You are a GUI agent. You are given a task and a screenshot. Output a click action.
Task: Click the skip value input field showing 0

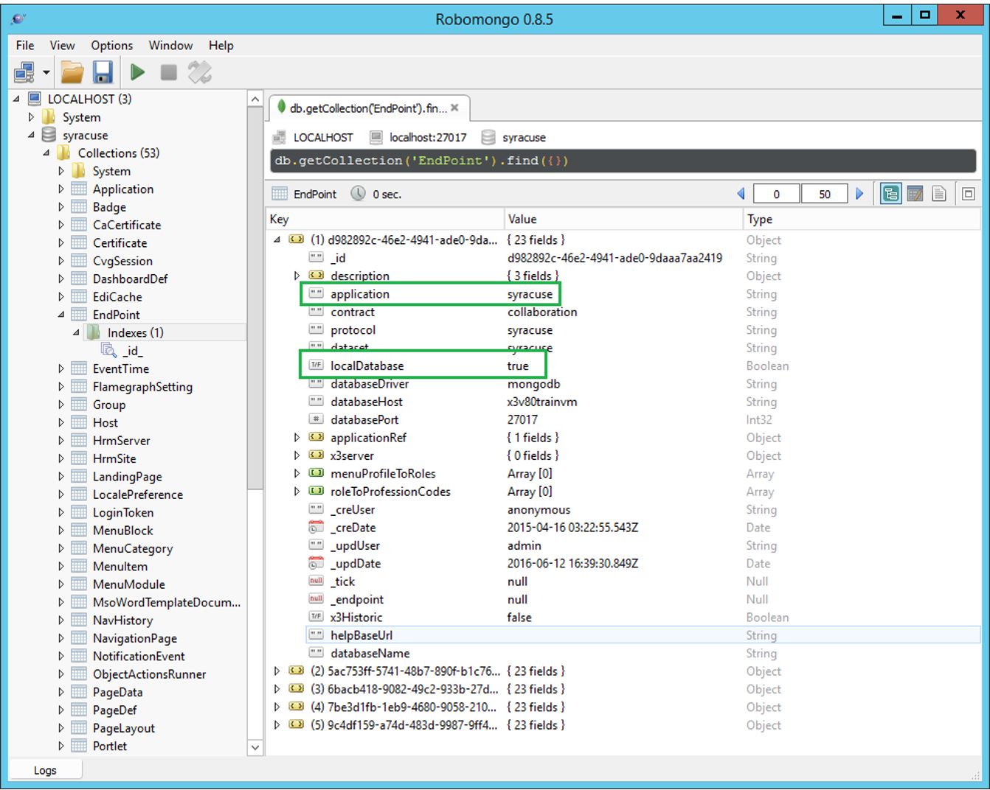coord(776,194)
